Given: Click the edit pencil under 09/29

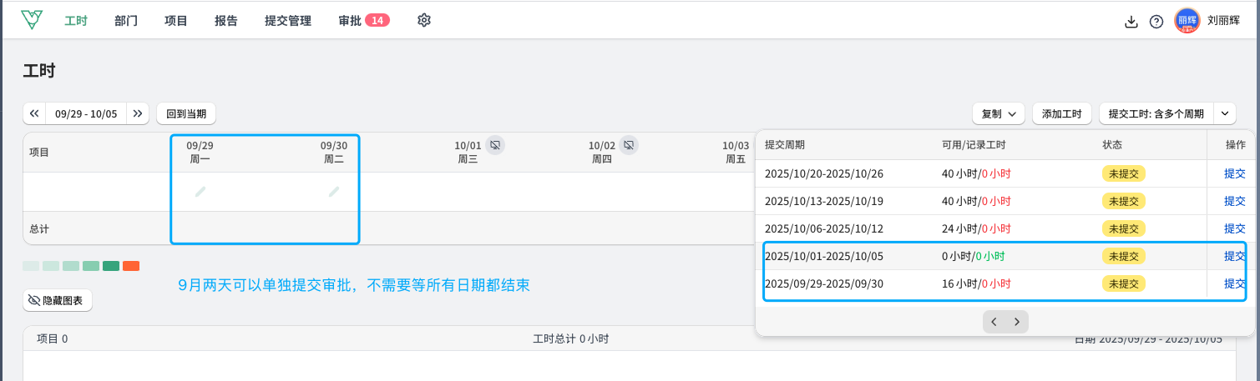Looking at the screenshot, I should coord(200,192).
